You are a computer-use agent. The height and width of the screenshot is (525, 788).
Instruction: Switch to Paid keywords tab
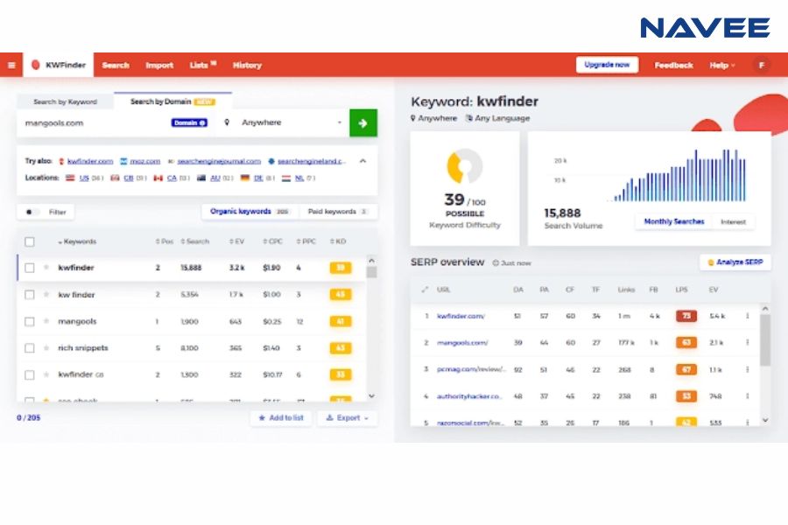(x=338, y=212)
